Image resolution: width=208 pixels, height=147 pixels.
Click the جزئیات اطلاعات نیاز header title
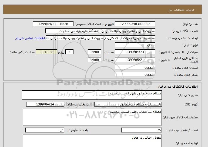(181, 10)
